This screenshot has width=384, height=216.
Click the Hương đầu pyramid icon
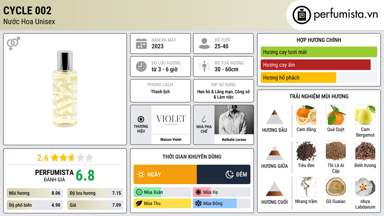click(x=274, y=117)
